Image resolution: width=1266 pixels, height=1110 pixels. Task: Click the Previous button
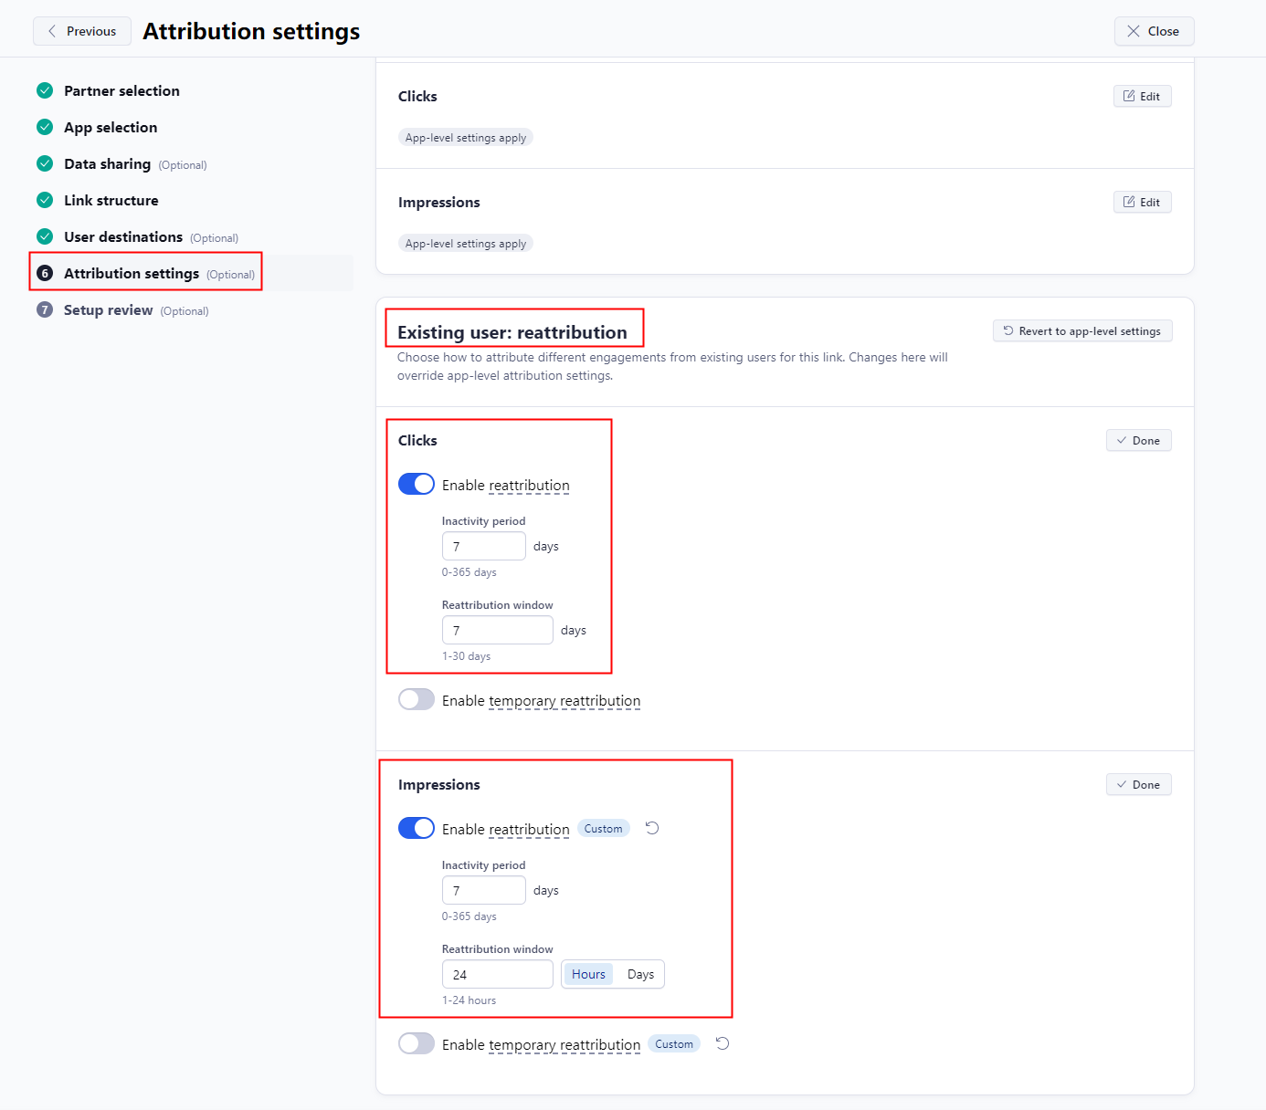(81, 30)
